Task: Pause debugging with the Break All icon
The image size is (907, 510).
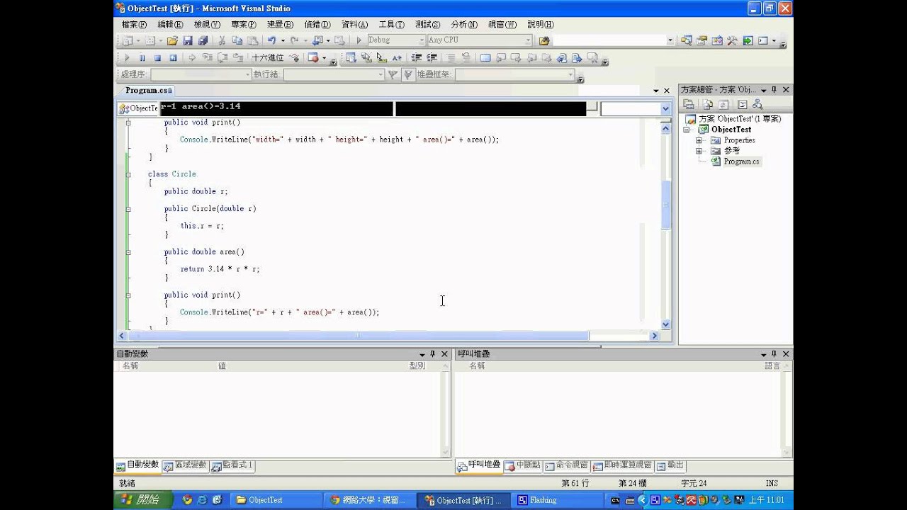Action: pos(142,58)
